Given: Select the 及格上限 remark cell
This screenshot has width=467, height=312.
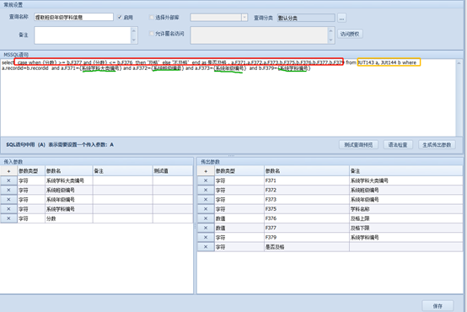Looking at the screenshot, I should 406,218.
